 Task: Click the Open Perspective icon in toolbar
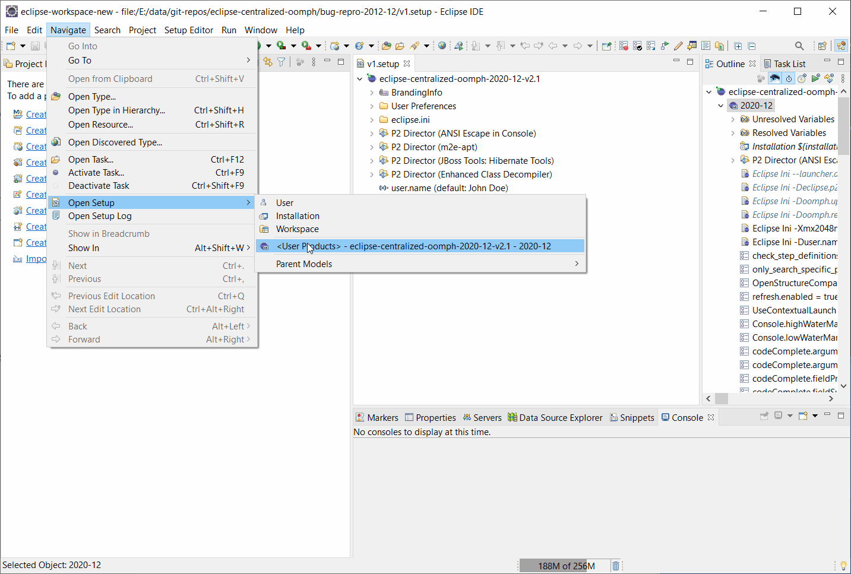(x=822, y=46)
